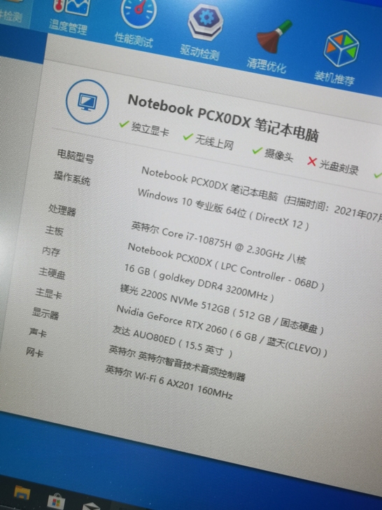Click the Windows 10 专业版 64位 value
Image resolution: width=382 pixels, height=510 pixels.
coord(223,209)
